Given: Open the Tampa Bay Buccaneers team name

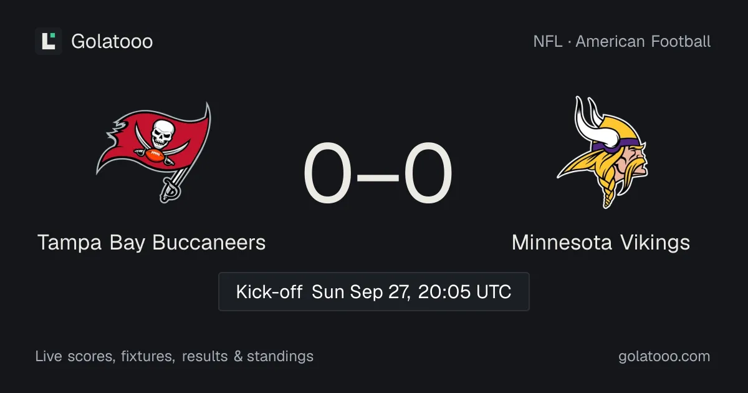Looking at the screenshot, I should tap(151, 243).
